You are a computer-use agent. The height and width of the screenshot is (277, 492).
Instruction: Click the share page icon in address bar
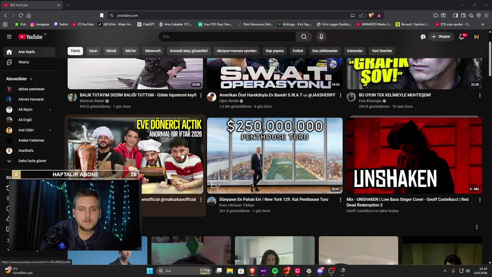[361, 15]
